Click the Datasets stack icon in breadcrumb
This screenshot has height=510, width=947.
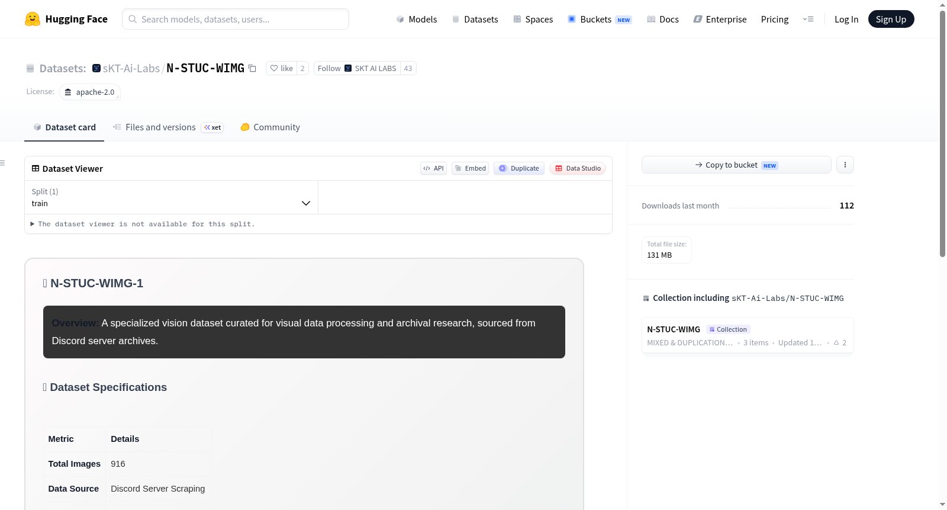pyautogui.click(x=30, y=68)
